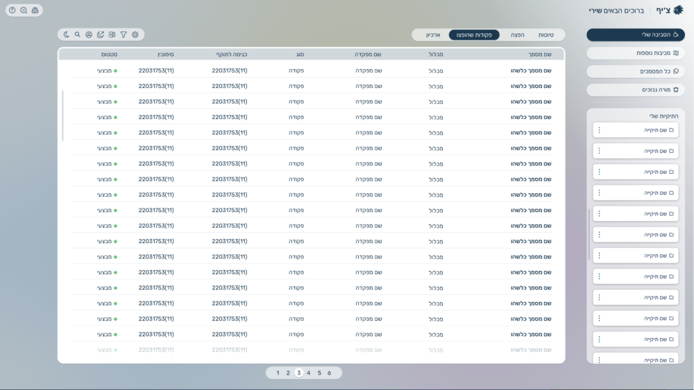The image size is (694, 390).
Task: Open כל המסמכים in the sidebar
Action: pos(636,71)
